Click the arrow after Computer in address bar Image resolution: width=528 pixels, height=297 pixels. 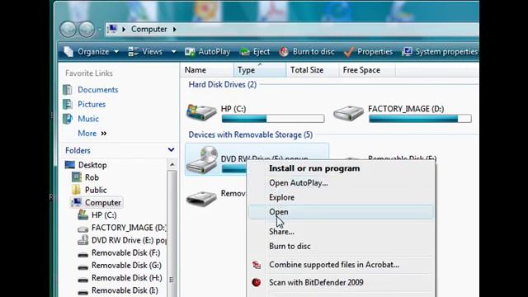click(x=174, y=30)
